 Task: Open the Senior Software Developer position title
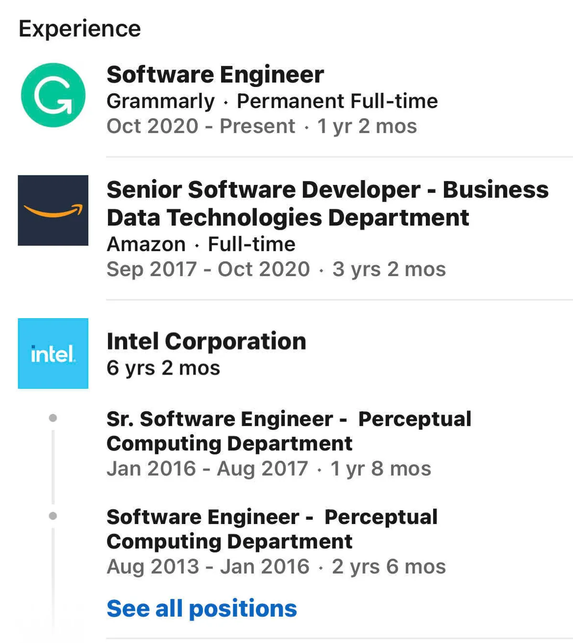pos(327,204)
